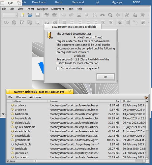Click the Insert table icon

pyautogui.click(x=128, y=22)
